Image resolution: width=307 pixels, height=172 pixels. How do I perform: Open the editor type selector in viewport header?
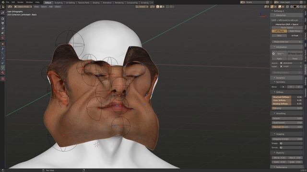[10, 7]
